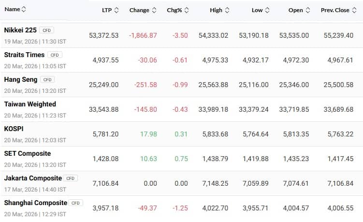Click the CFD badge beside Nikkei 225
Screen dimensions: 363x222
[47, 30]
